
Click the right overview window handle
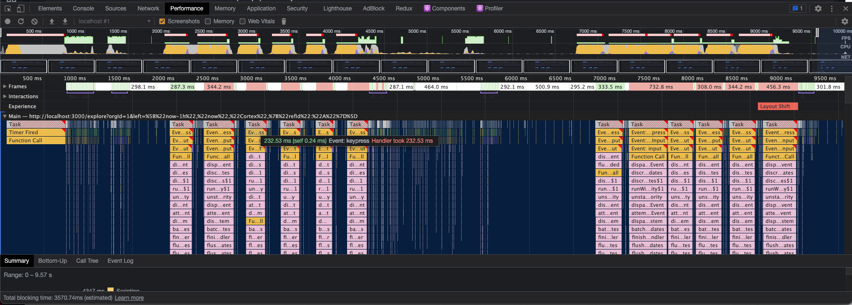(x=817, y=32)
